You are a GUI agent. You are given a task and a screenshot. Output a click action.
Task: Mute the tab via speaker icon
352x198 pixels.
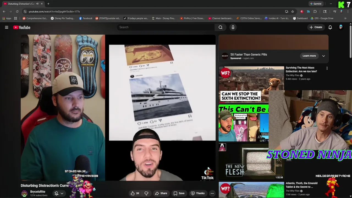pyautogui.click(x=37, y=4)
